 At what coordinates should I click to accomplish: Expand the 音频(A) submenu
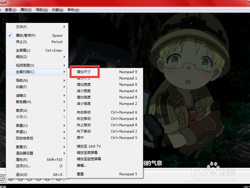point(37,110)
